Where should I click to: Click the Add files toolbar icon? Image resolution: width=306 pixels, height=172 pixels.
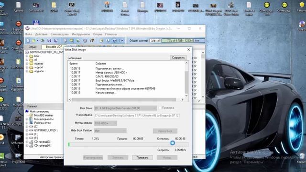coord(101,41)
